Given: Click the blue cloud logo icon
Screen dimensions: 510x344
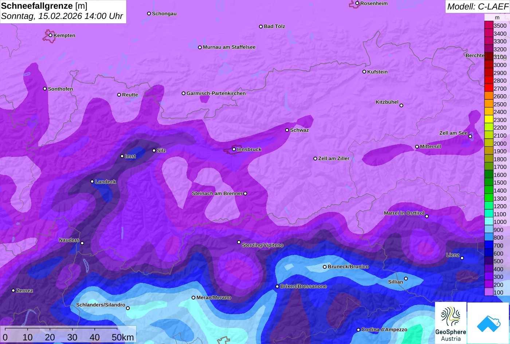Looking at the screenshot, I should (488, 323).
